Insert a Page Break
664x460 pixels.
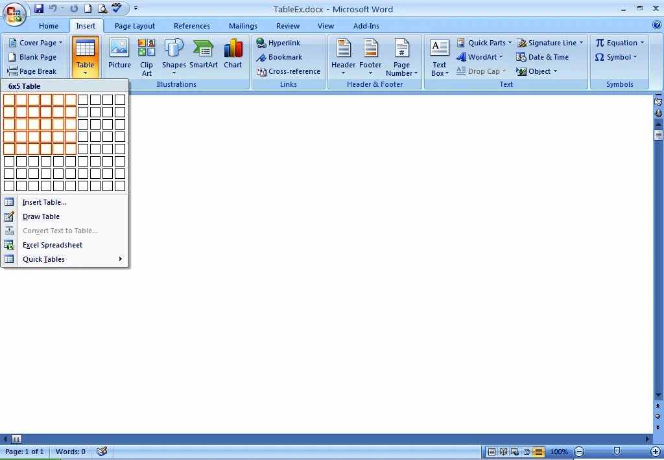click(32, 71)
